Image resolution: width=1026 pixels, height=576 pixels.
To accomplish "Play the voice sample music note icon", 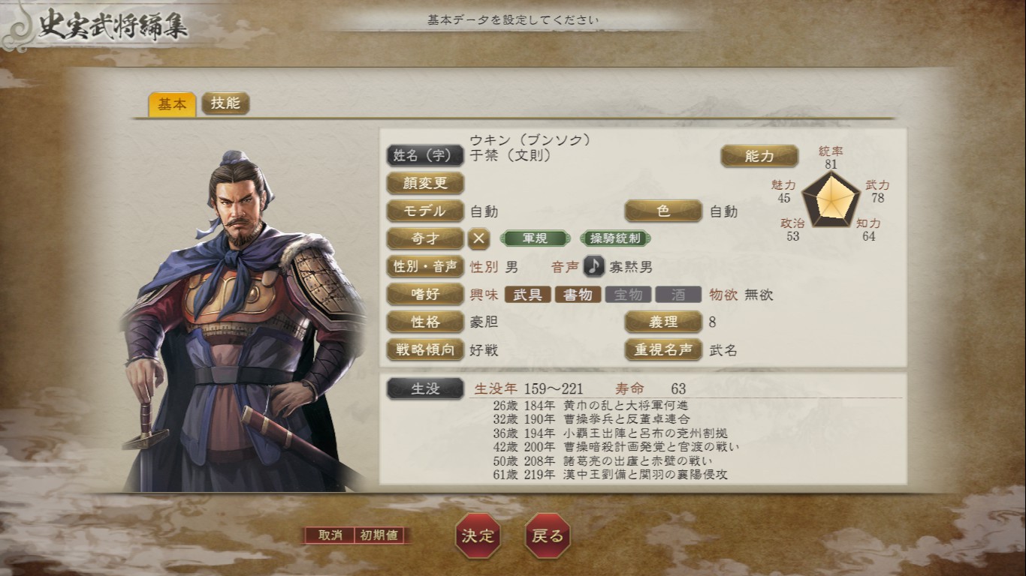I will tap(594, 266).
